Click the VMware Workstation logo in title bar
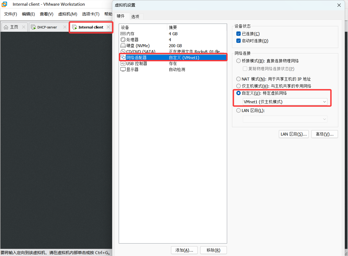The width and height of the screenshot is (348, 256). tap(4, 4)
